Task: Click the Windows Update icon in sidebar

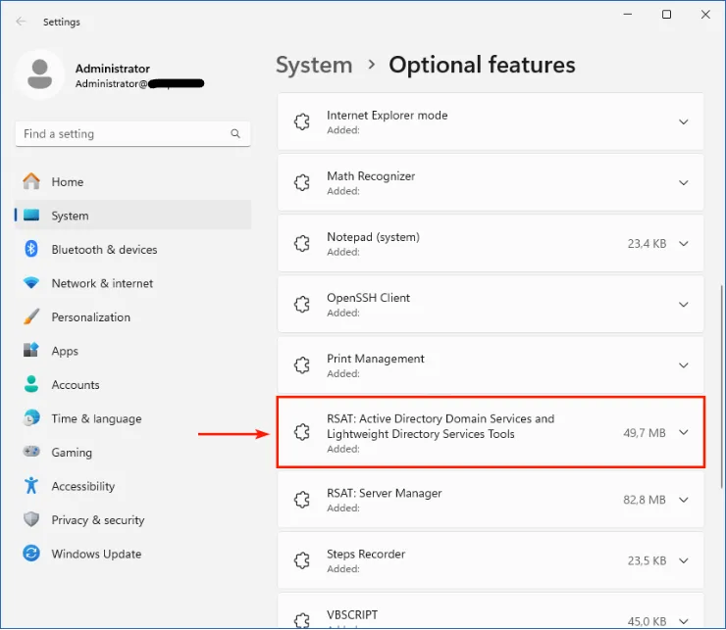Action: [x=31, y=554]
